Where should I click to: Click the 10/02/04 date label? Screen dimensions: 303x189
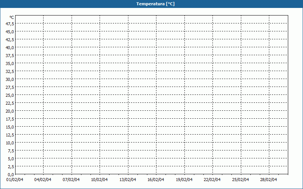[x=99, y=180]
